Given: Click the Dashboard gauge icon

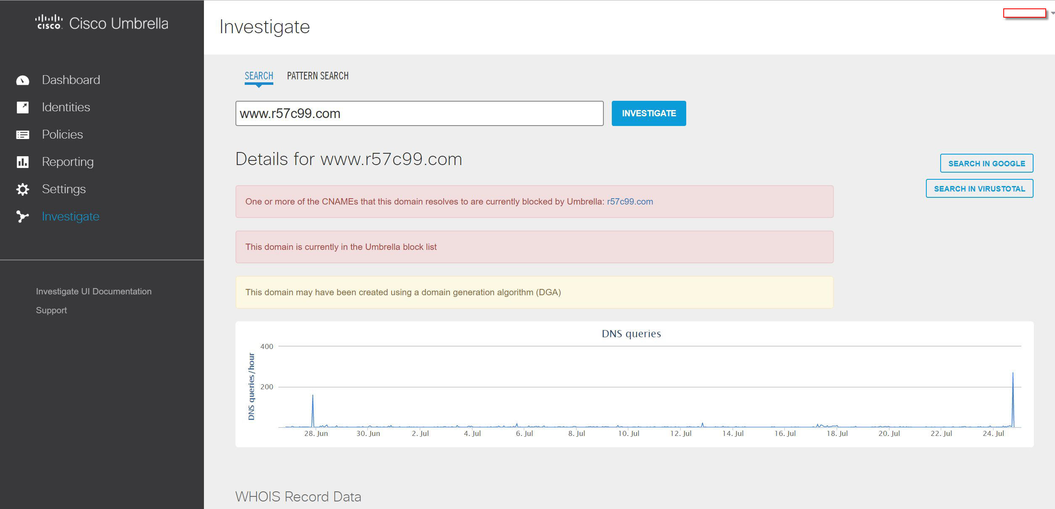Looking at the screenshot, I should tap(23, 80).
